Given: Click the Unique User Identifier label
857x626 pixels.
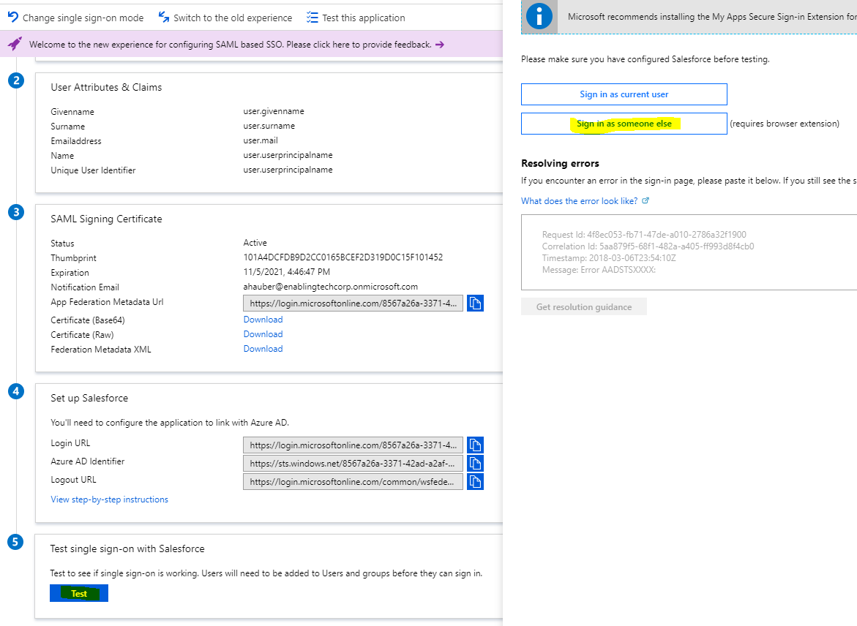Looking at the screenshot, I should 93,170.
